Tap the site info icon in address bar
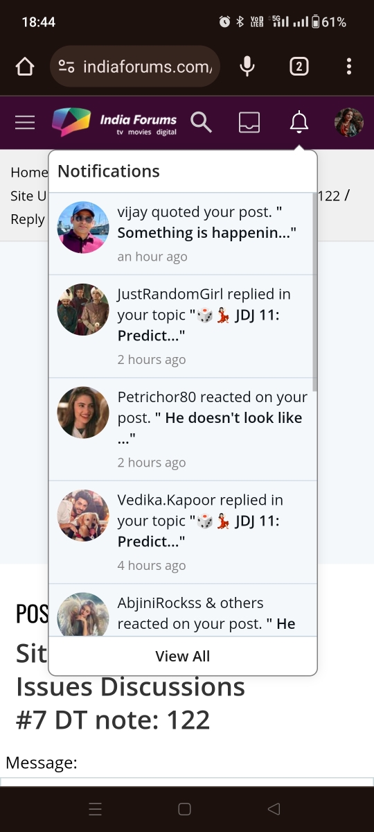The width and height of the screenshot is (374, 832). tap(66, 67)
